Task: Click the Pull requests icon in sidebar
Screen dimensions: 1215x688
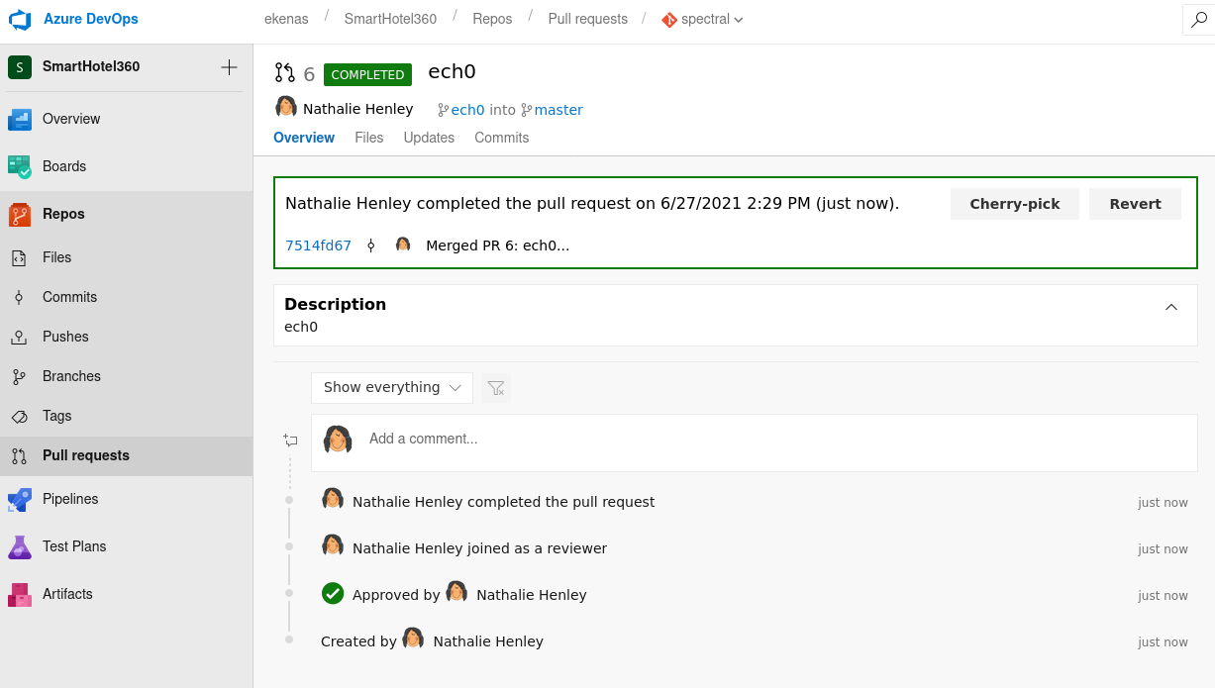Action: pos(19,455)
